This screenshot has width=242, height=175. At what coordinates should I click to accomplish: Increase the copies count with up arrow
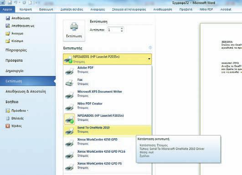tap(122, 29)
